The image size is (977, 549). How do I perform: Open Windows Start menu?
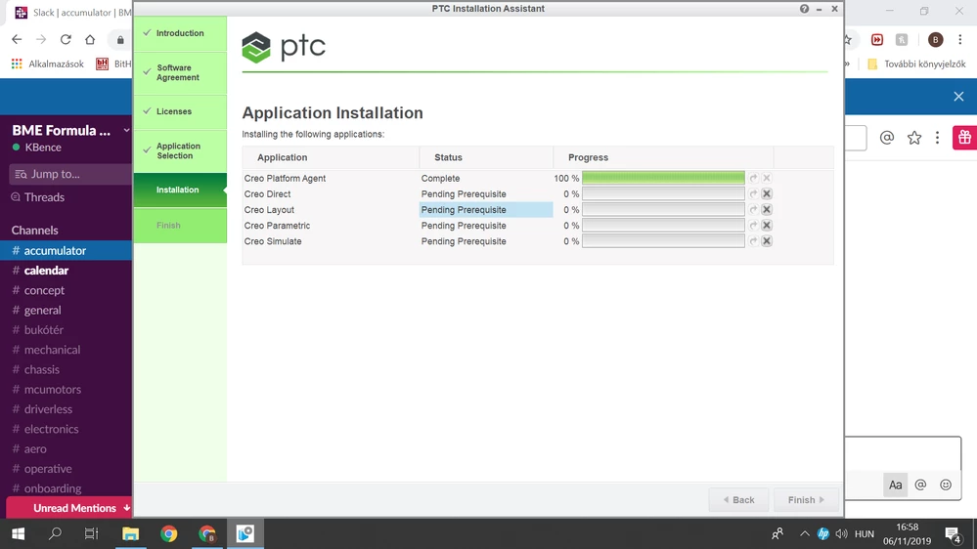coord(18,533)
